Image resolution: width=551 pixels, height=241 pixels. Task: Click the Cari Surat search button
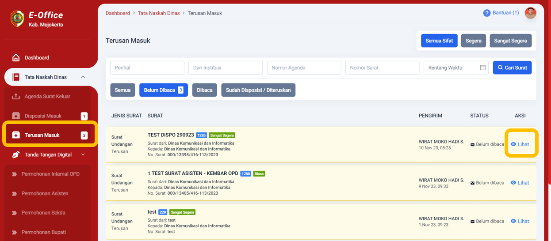click(513, 68)
